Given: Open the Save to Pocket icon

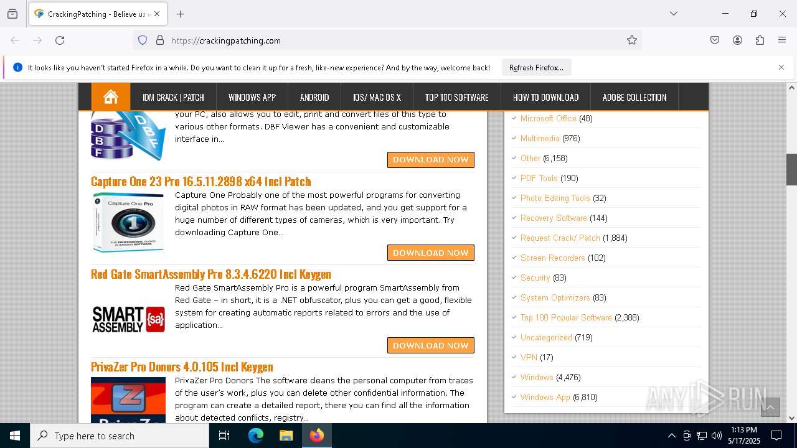Looking at the screenshot, I should (x=715, y=40).
